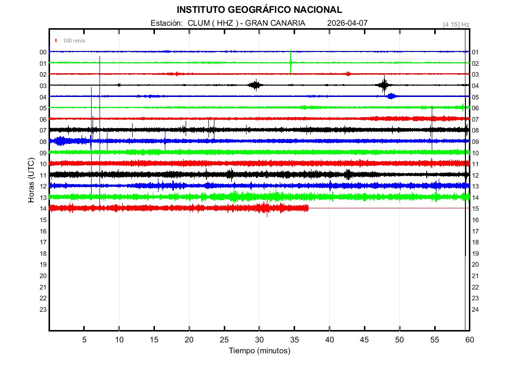
Task: Click the black burst near minute 30 on trace 03
Action: tap(255, 85)
